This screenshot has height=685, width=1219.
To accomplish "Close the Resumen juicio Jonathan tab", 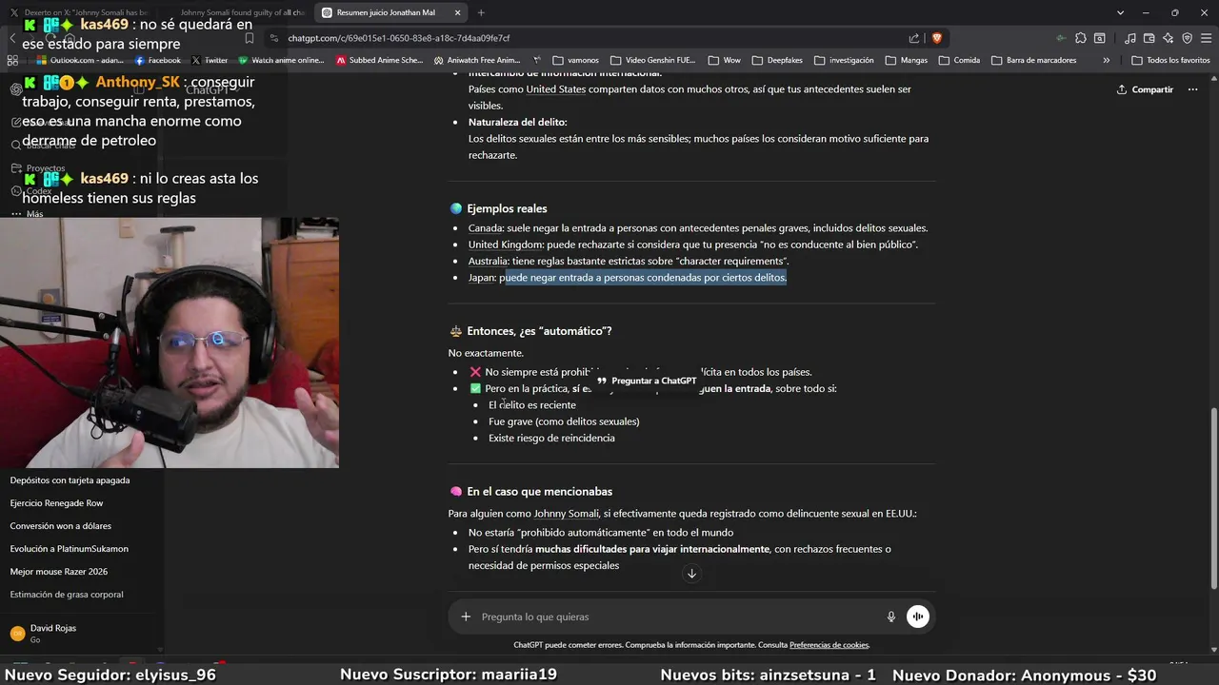I will 455,12.
